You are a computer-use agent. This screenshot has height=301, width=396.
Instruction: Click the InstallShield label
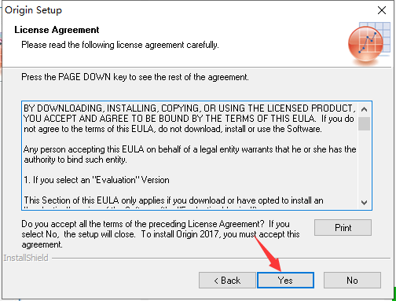pos(26,258)
